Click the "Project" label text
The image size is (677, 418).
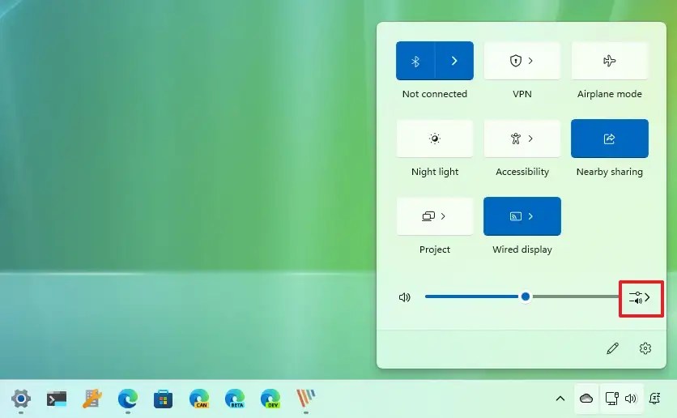coord(435,250)
